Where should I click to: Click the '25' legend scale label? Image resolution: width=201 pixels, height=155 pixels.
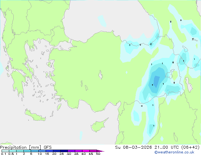pos(62,154)
